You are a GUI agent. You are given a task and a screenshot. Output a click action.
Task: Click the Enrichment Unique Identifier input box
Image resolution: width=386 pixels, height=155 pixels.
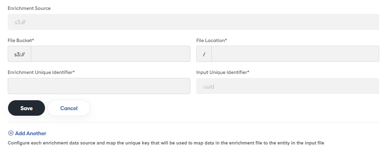pyautogui.click(x=99, y=86)
